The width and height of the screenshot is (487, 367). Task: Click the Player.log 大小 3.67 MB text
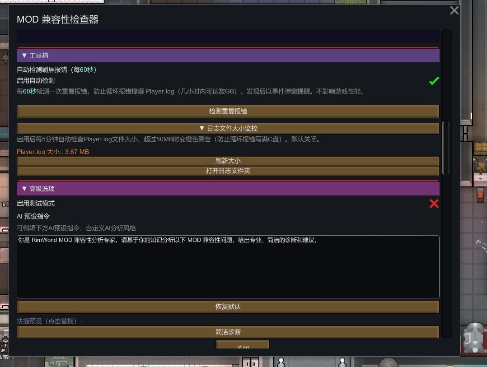pyautogui.click(x=53, y=152)
